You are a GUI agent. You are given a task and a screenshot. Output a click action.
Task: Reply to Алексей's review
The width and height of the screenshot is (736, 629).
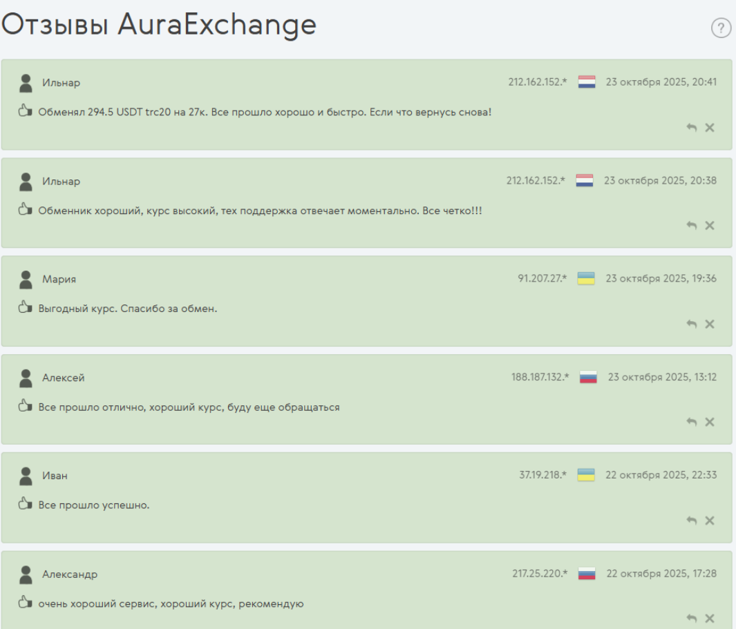pos(692,423)
